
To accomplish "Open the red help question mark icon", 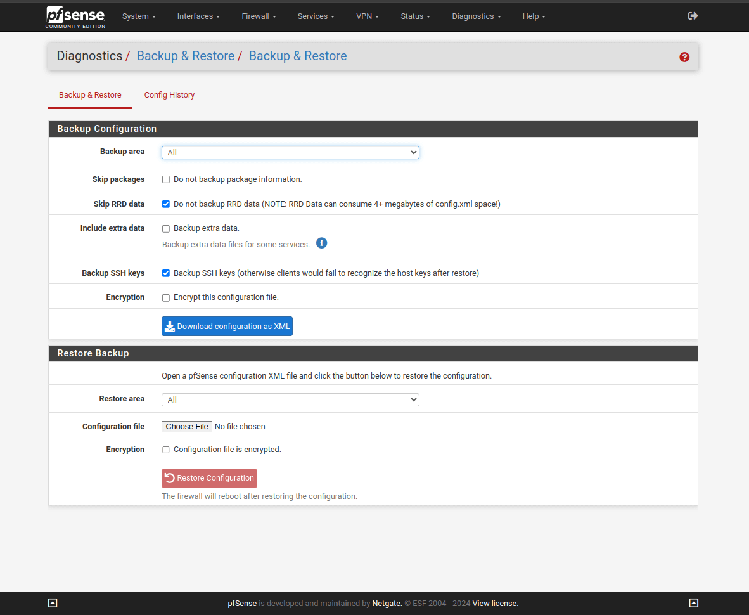I will [684, 57].
